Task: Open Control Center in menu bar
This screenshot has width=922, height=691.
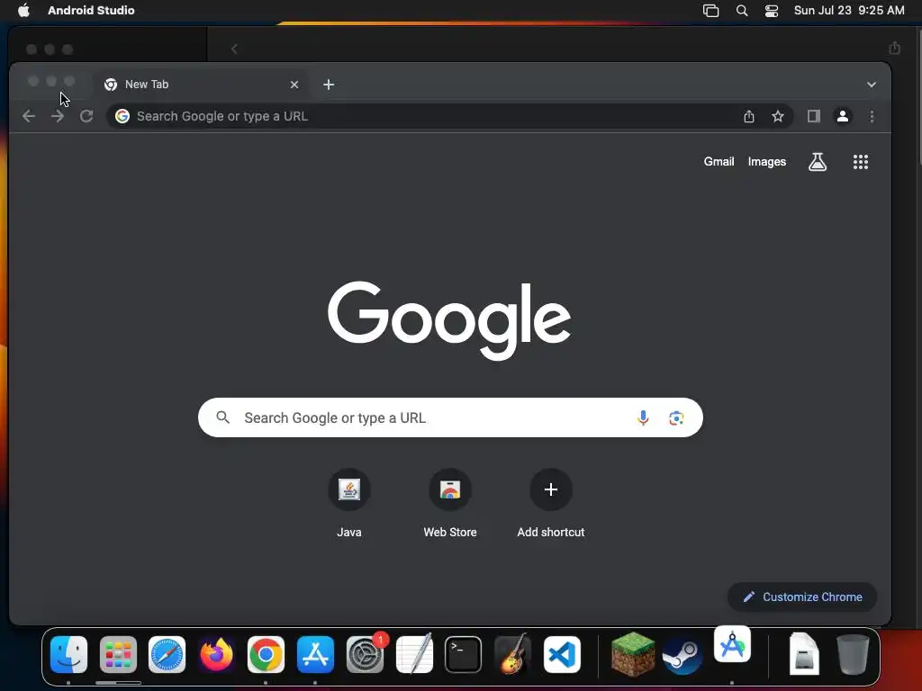Action: point(771,11)
